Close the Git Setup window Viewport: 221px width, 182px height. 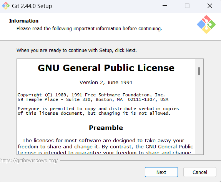tap(210, 6)
